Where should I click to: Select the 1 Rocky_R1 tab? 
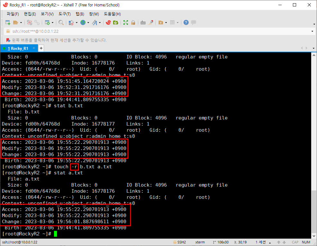click(18, 48)
